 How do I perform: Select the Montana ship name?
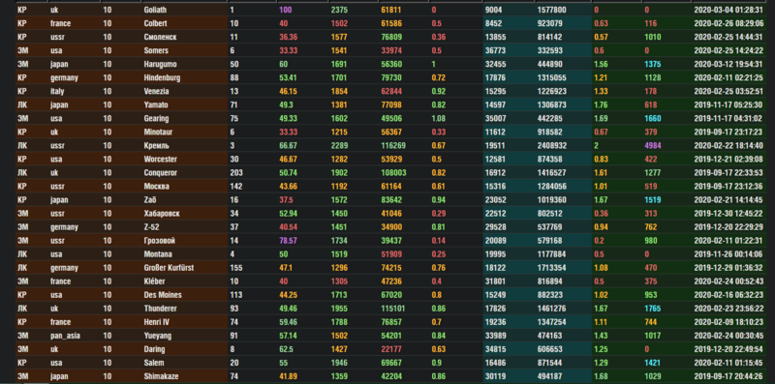(158, 254)
